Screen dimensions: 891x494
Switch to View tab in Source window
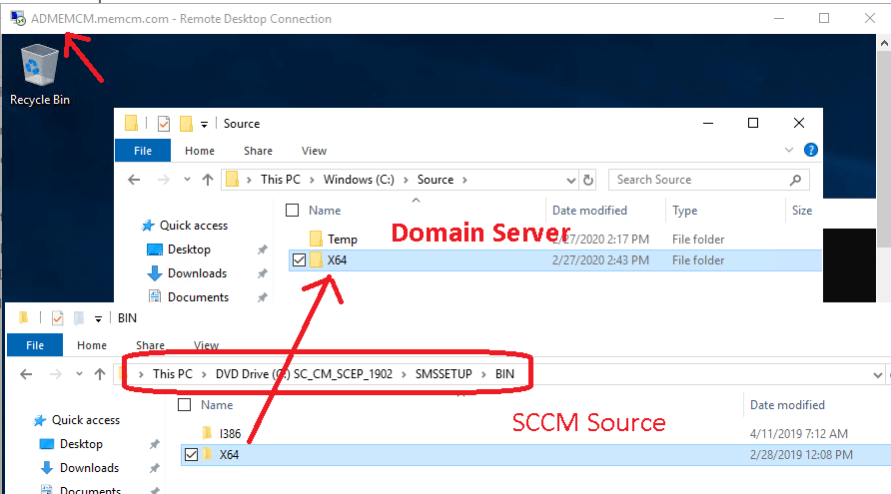pyautogui.click(x=314, y=151)
